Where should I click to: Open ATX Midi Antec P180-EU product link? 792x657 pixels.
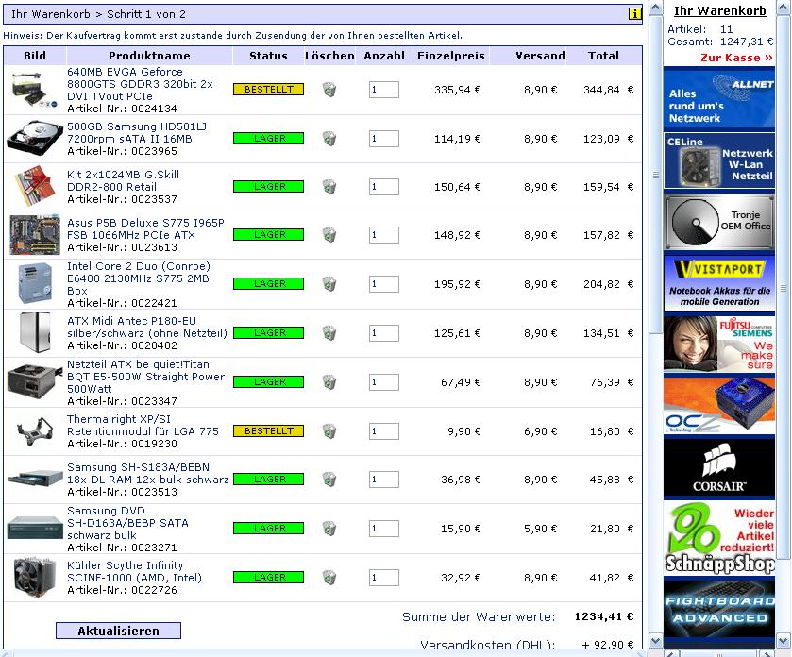coord(147,327)
